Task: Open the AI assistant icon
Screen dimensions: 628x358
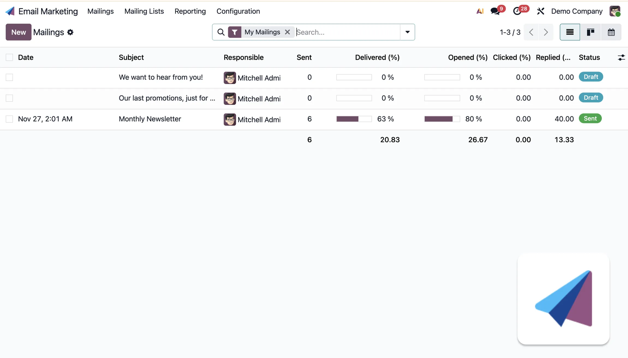Action: 480,11
